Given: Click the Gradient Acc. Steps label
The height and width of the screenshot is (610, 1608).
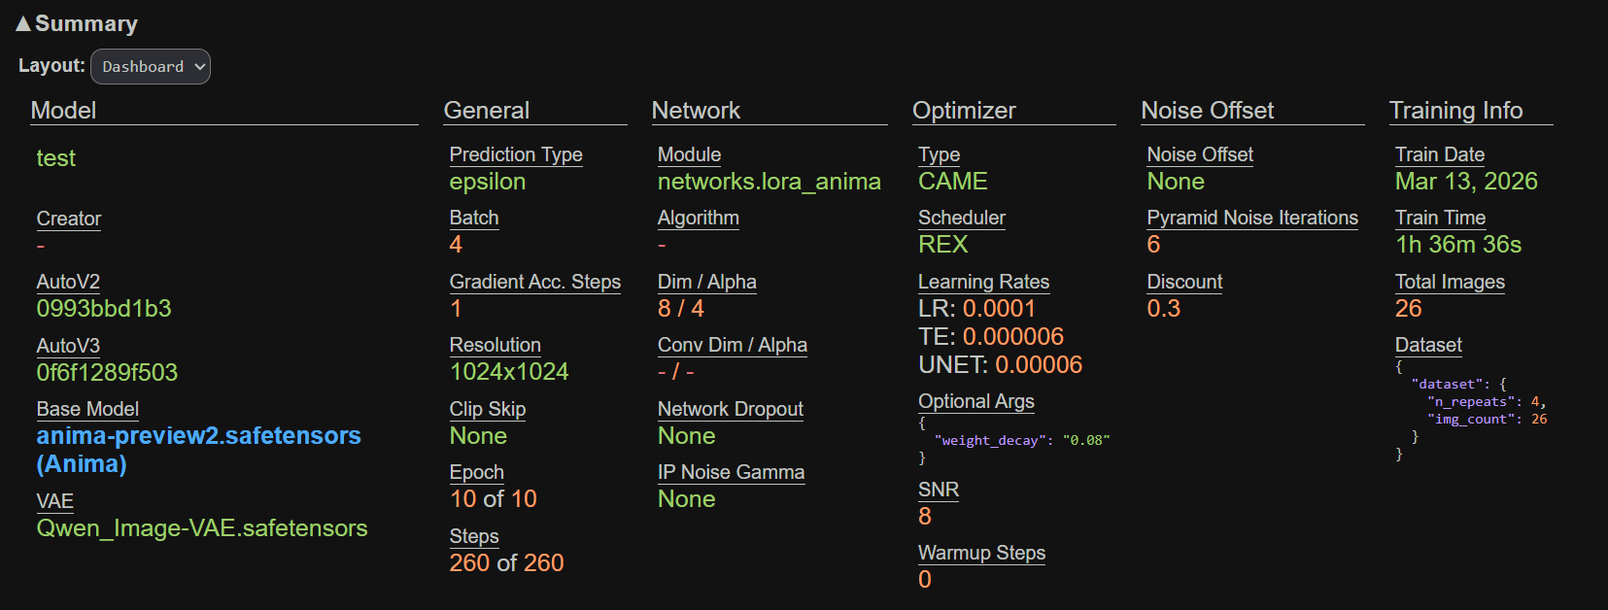Looking at the screenshot, I should (535, 282).
